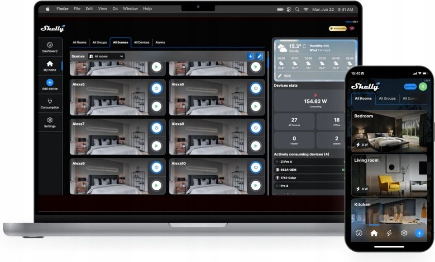Add a new scene with plus button
The height and width of the screenshot is (262, 435).
click(x=250, y=56)
